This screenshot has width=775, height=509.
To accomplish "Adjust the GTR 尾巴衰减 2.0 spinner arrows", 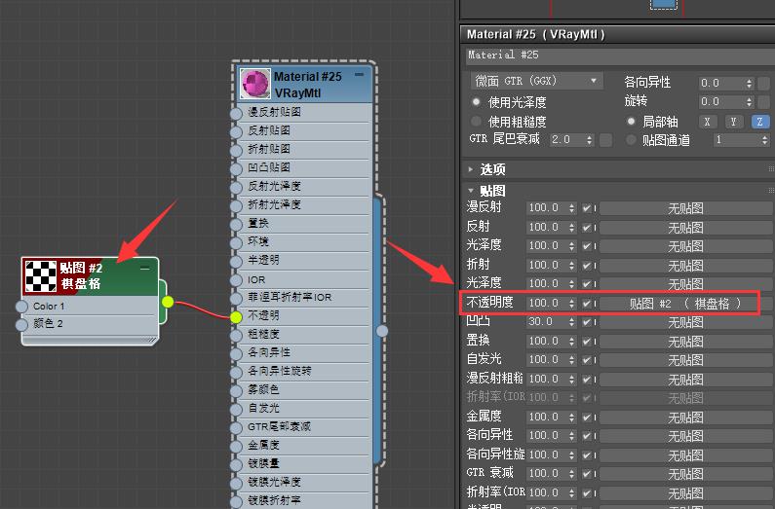I will pyautogui.click(x=589, y=140).
